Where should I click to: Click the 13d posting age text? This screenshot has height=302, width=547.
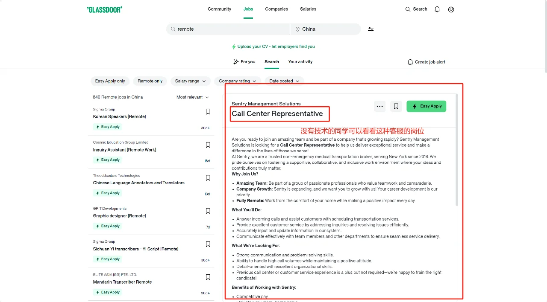(207, 194)
